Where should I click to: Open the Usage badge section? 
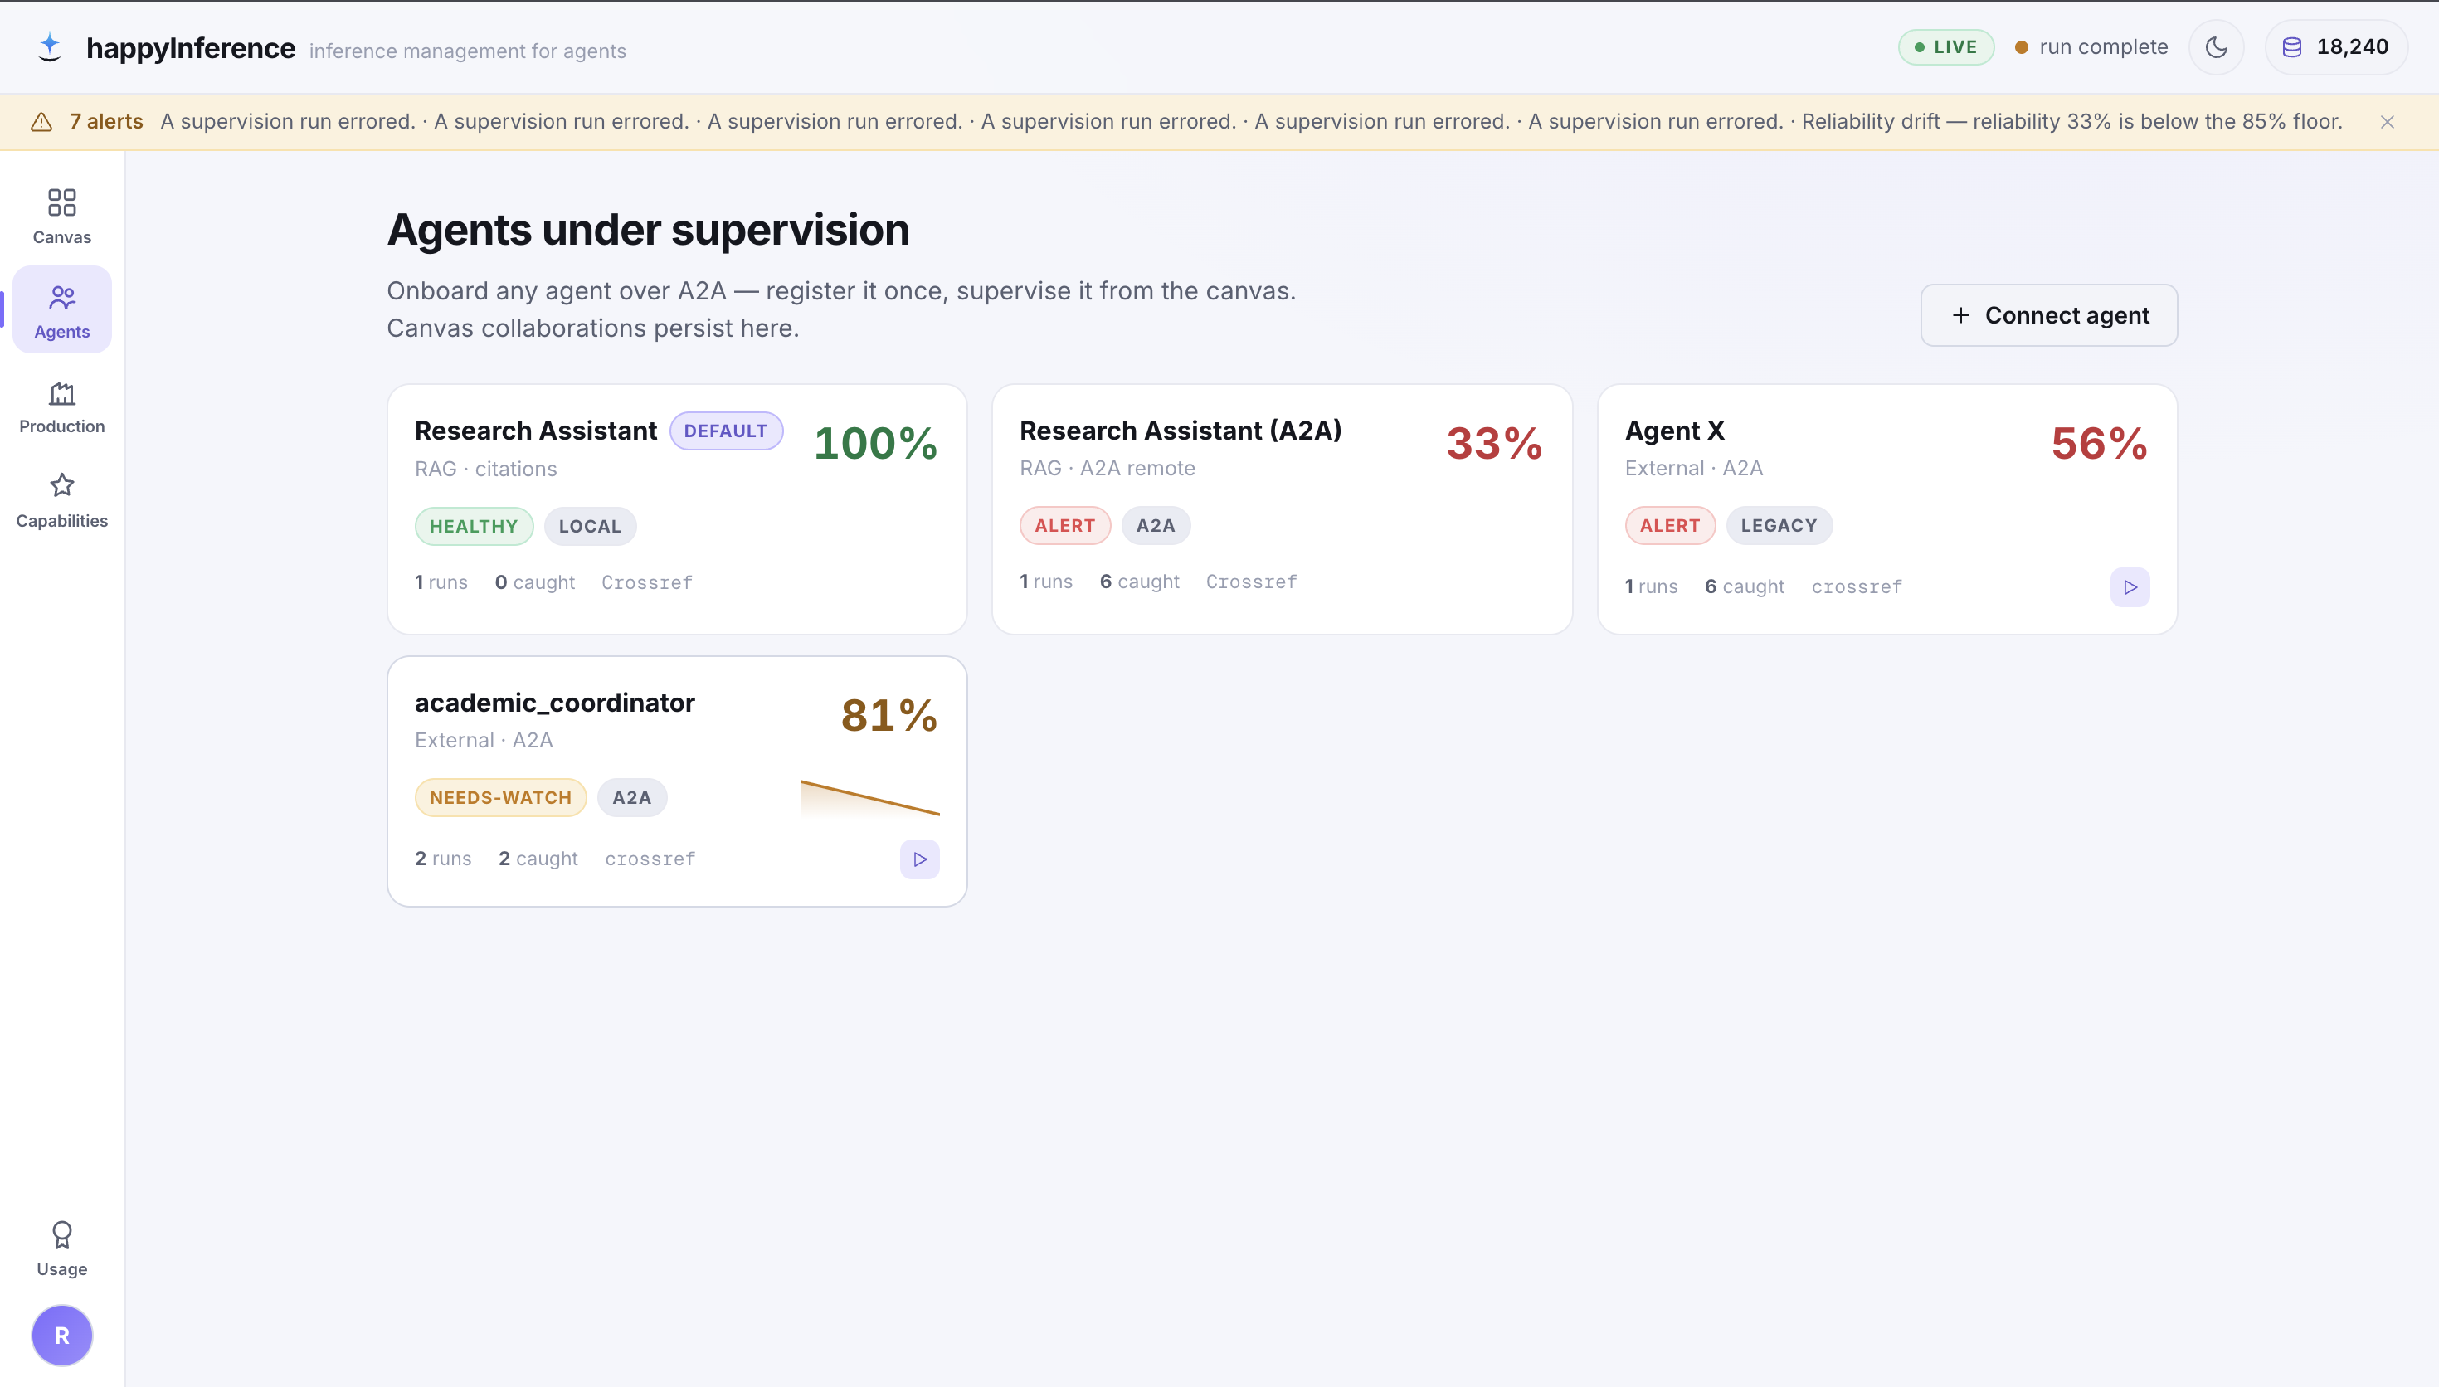pyautogui.click(x=62, y=1248)
